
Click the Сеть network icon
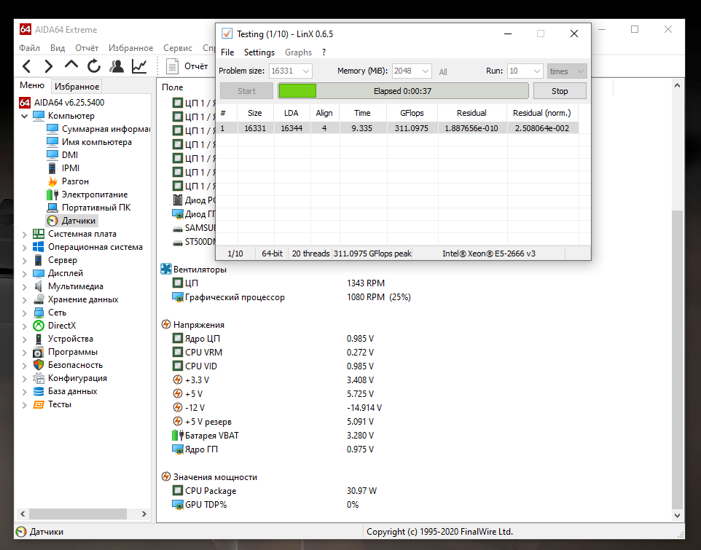click(39, 313)
